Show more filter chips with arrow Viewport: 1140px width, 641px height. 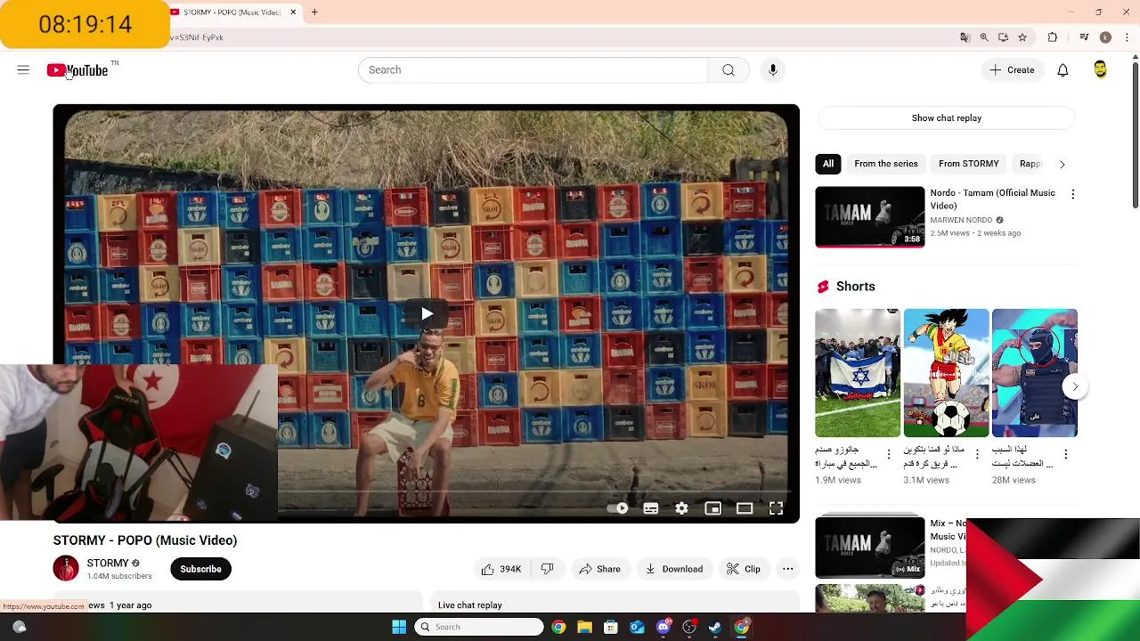coord(1062,164)
